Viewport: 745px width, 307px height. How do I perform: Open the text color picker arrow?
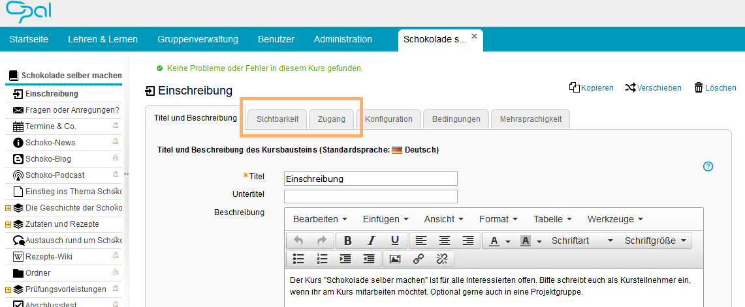pos(507,241)
